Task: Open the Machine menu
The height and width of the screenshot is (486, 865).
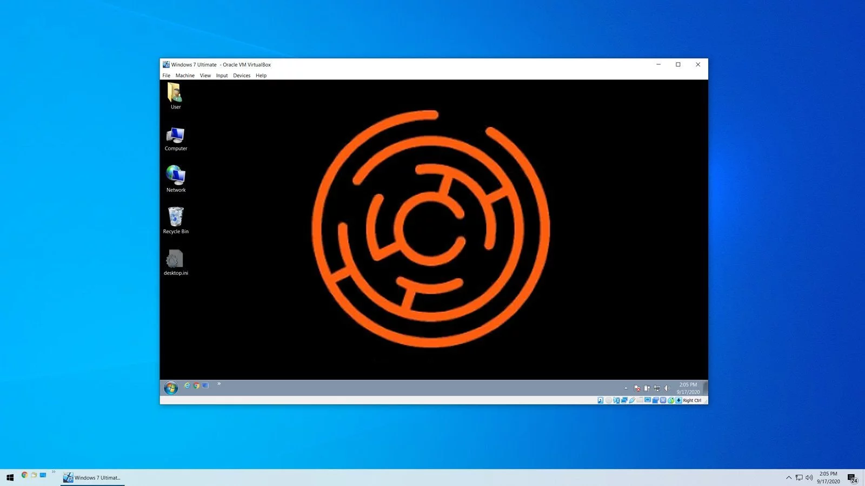Action: coord(185,76)
